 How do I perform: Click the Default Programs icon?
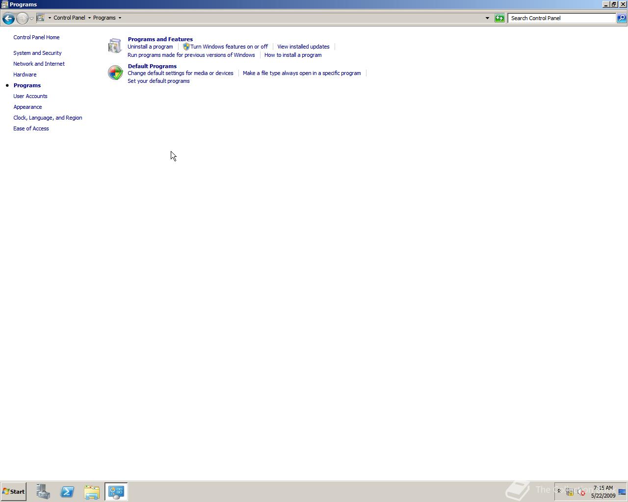(115, 73)
